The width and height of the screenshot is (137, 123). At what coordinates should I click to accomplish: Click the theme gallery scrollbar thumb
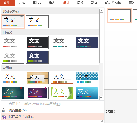pos(101,38)
